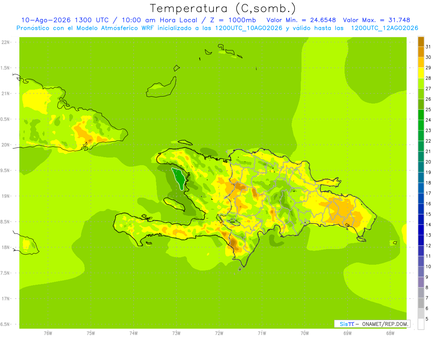
Task: Click the '22N' latitude label
Action: [x=6, y=42]
